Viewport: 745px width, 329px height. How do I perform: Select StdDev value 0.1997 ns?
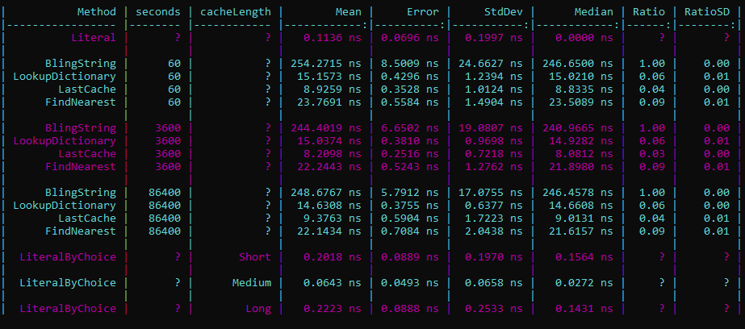[x=494, y=38]
